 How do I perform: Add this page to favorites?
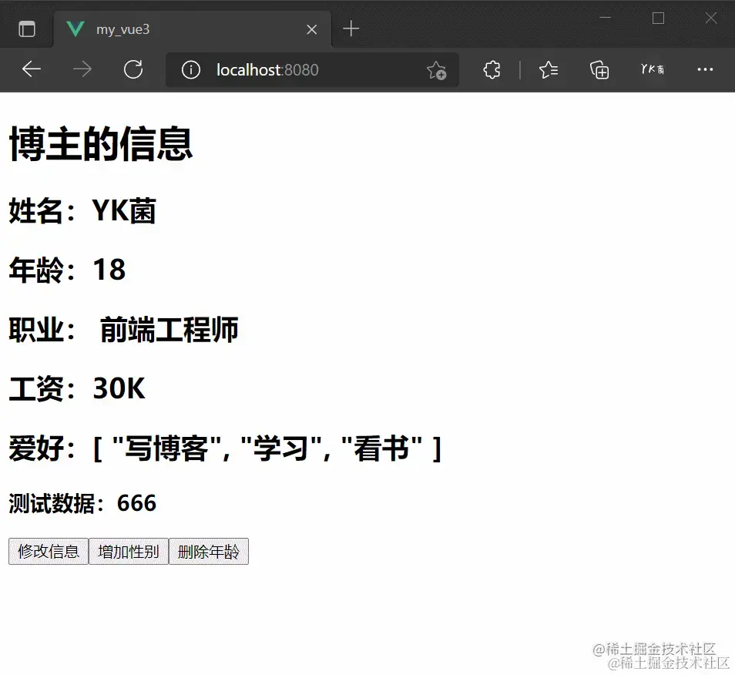pyautogui.click(x=436, y=70)
